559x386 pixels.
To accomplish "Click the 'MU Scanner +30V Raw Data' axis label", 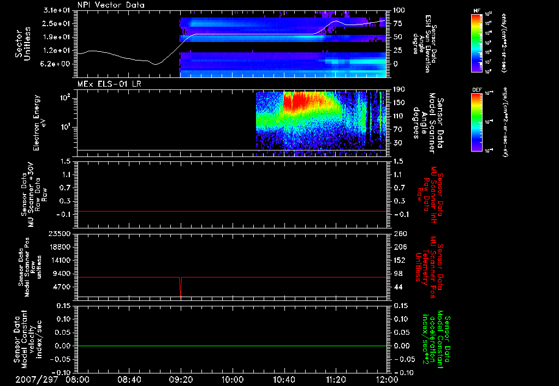I will pyautogui.click(x=34, y=195).
